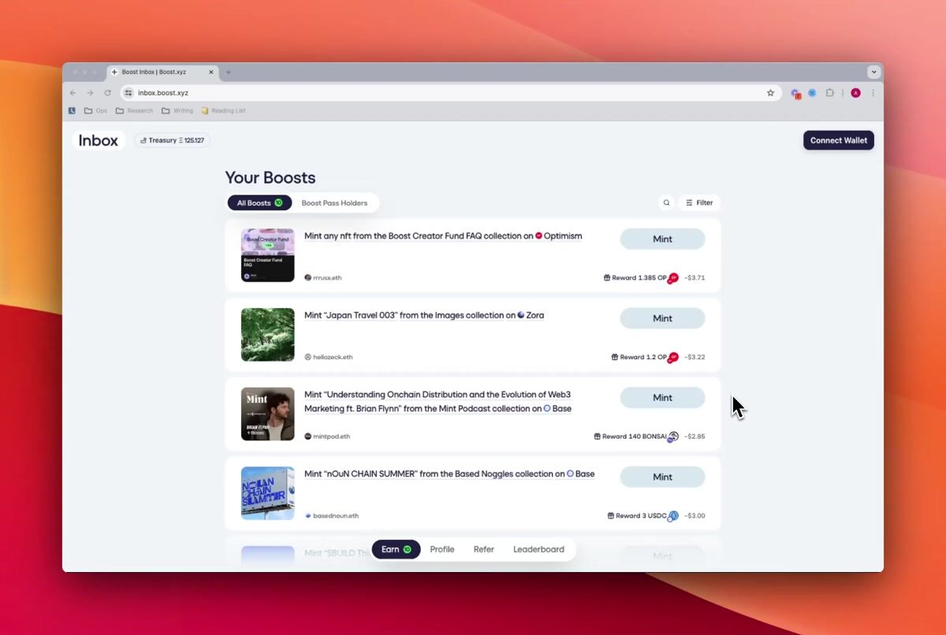The width and height of the screenshot is (946, 635).
Task: Open the Ops bookmarks folder
Action: point(95,111)
